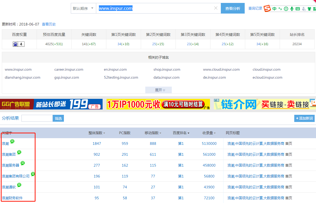Click the filter text field beside 筛选
Viewport: 316px width, 203px height.
click(37, 118)
